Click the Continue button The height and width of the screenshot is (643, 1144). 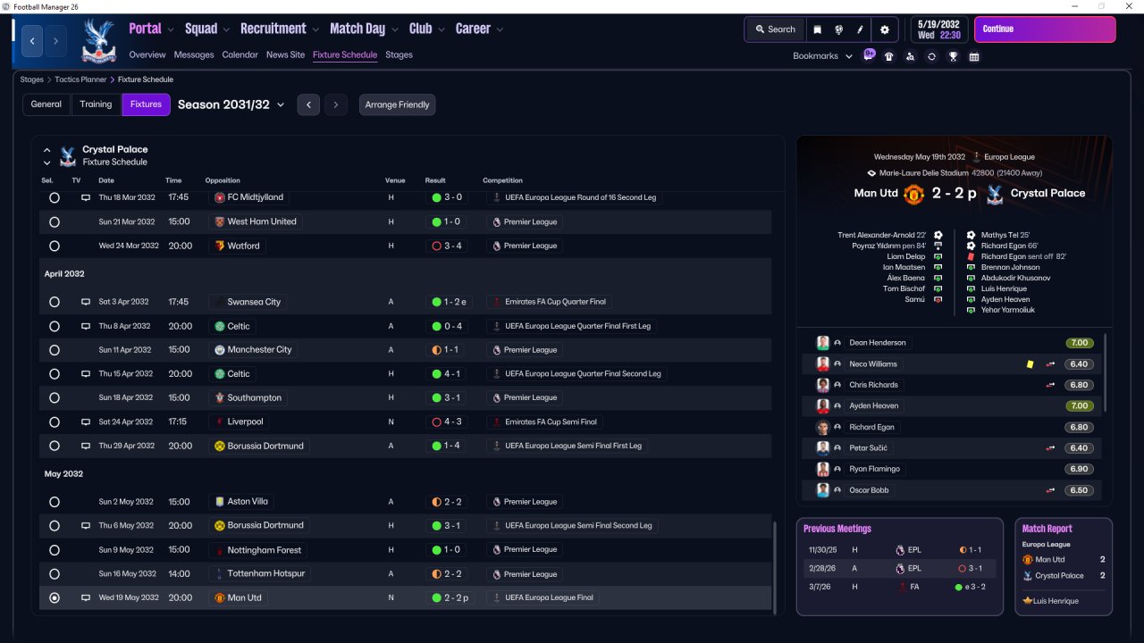click(1045, 29)
